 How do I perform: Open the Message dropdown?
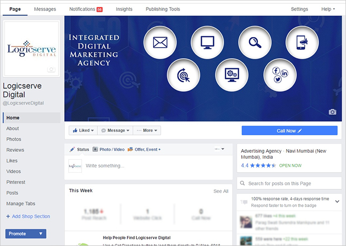pyautogui.click(x=115, y=130)
